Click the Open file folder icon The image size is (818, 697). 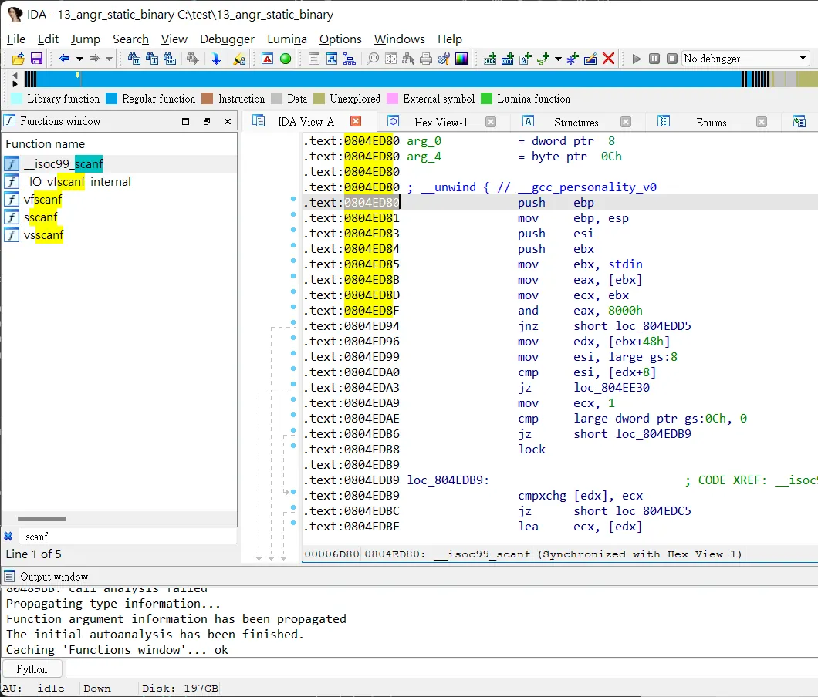pyautogui.click(x=19, y=59)
